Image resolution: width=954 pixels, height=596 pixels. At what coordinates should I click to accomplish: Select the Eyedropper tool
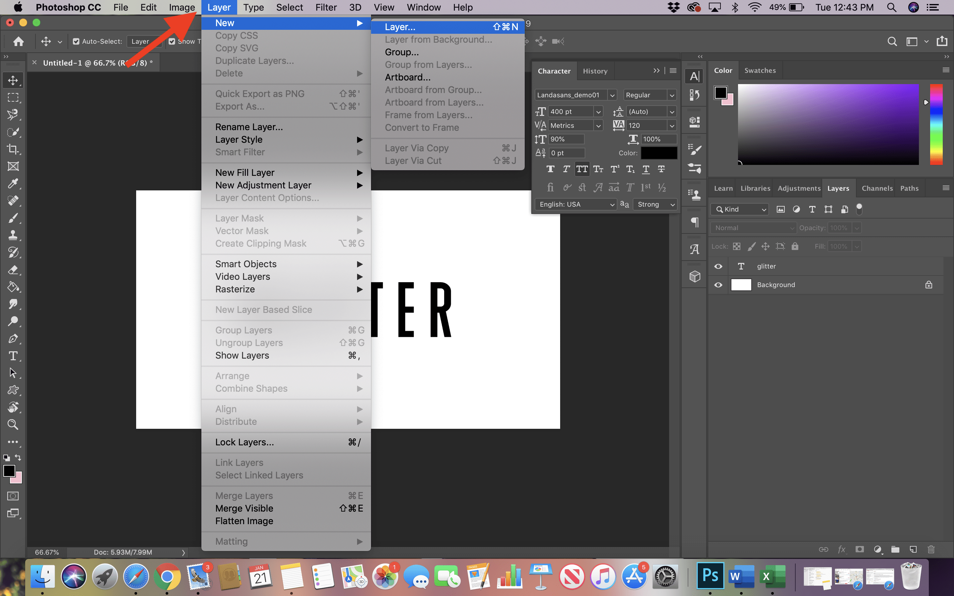pos(13,183)
